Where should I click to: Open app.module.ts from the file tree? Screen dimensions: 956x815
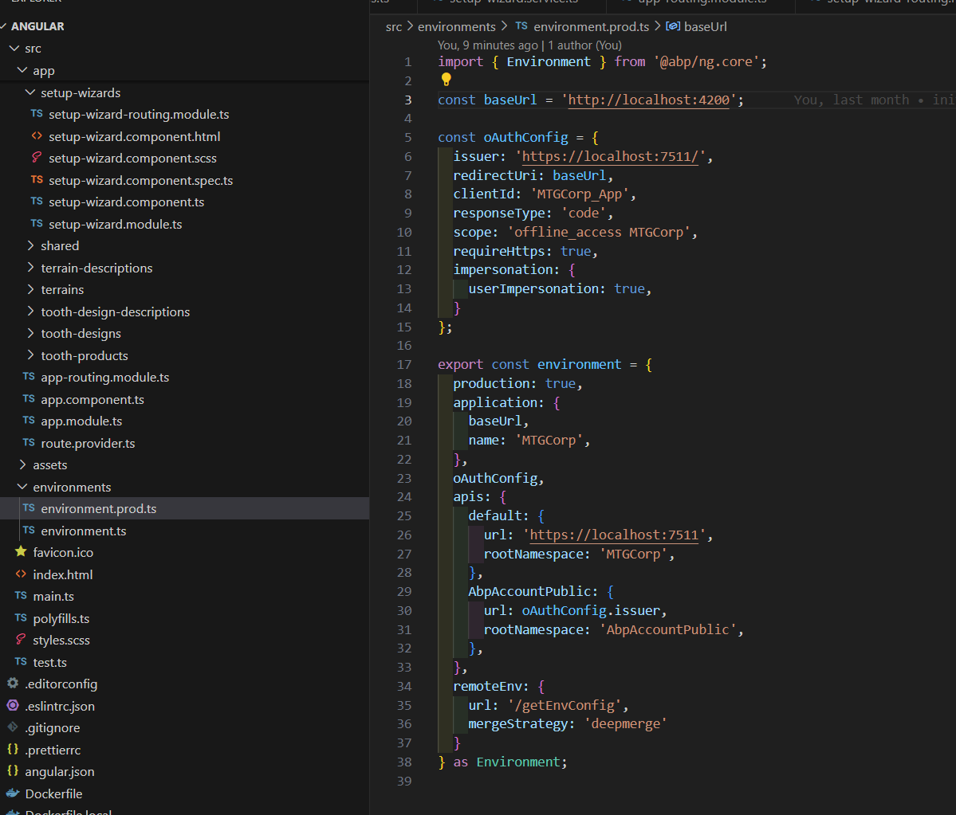(81, 421)
